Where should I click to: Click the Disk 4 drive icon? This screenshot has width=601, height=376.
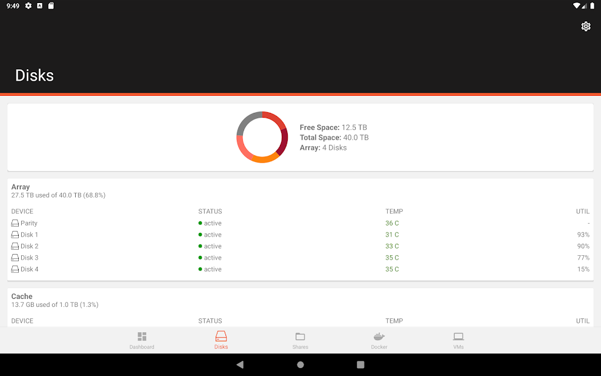coord(15,269)
